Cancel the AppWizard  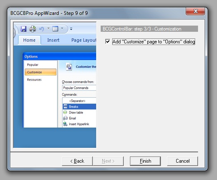[x=182, y=161]
